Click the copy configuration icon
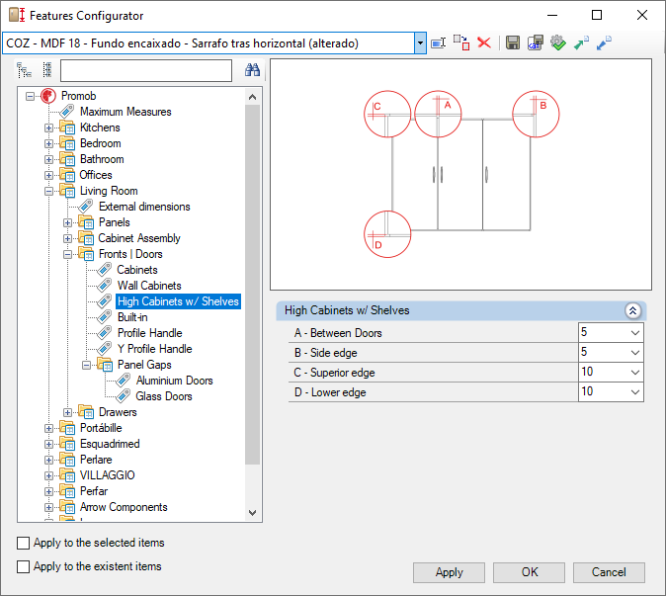Screen dimensions: 666x596 pos(461,43)
